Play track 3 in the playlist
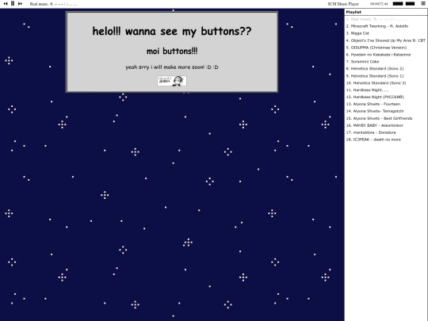 386,33
